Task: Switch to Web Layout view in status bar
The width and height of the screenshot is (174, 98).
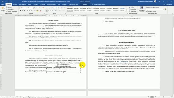Action: click(156, 97)
